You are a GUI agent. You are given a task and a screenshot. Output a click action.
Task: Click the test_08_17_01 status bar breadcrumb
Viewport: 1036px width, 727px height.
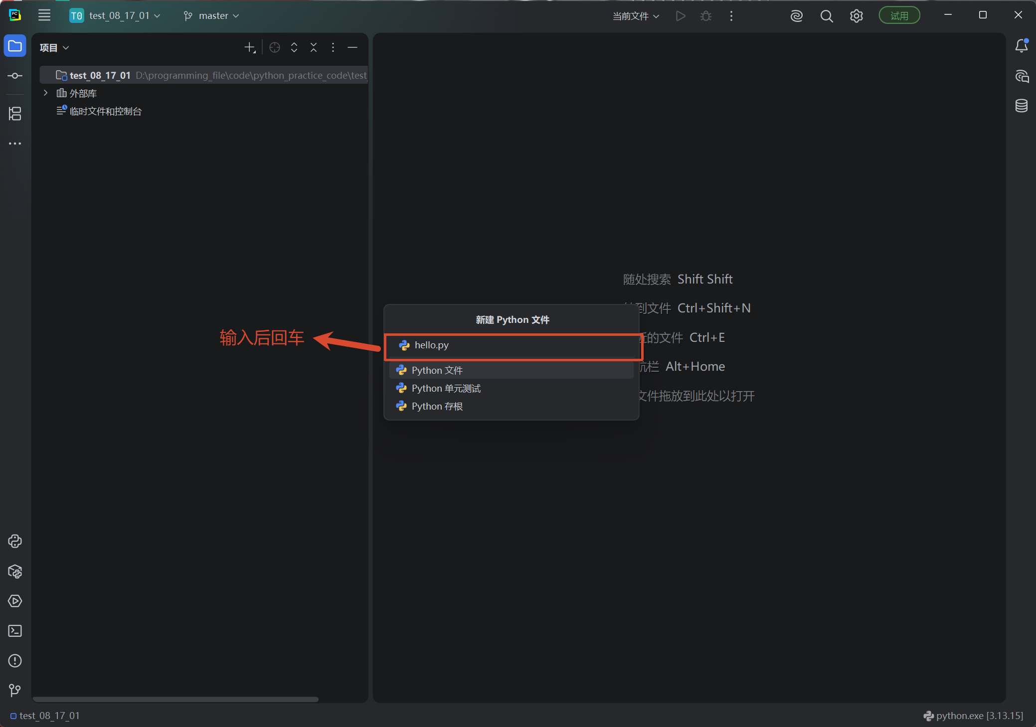[x=45, y=716]
